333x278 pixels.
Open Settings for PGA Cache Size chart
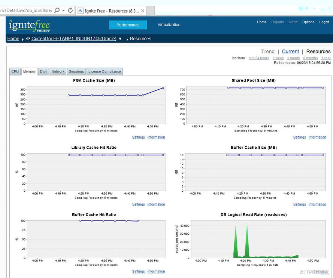click(138, 137)
